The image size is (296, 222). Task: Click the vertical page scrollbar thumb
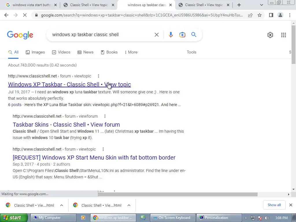[293, 45]
